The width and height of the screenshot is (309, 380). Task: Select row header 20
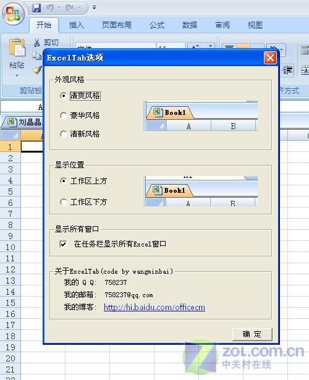point(10,358)
